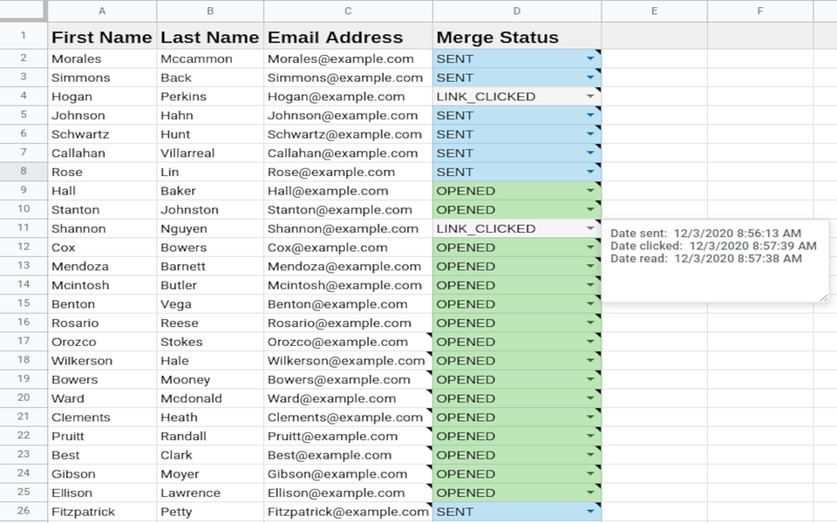The image size is (837, 523).
Task: Select row 11 header
Action: [24, 228]
